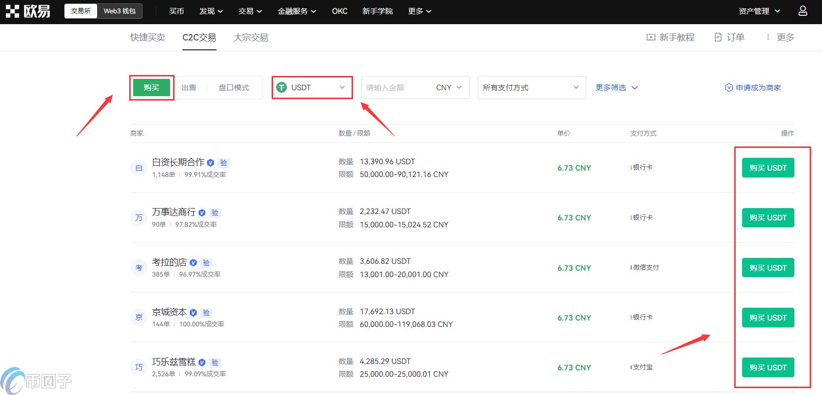
Task: Expand the 交易 menu in navbar
Action: point(250,11)
